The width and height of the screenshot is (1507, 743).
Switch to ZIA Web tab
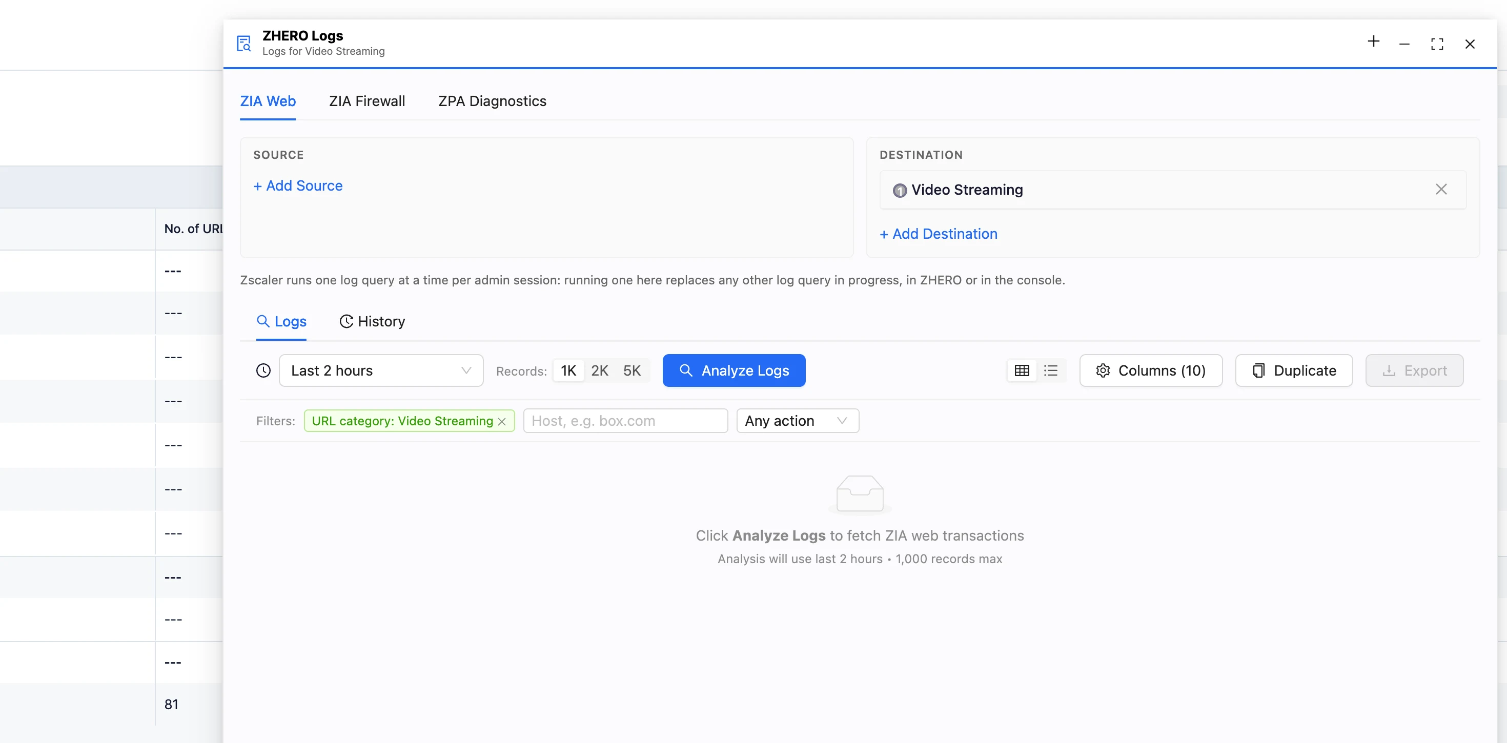tap(268, 101)
